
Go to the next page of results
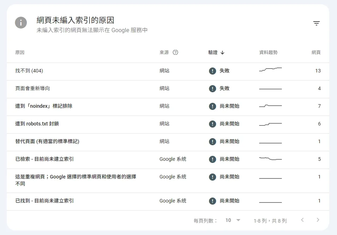pyautogui.click(x=318, y=220)
